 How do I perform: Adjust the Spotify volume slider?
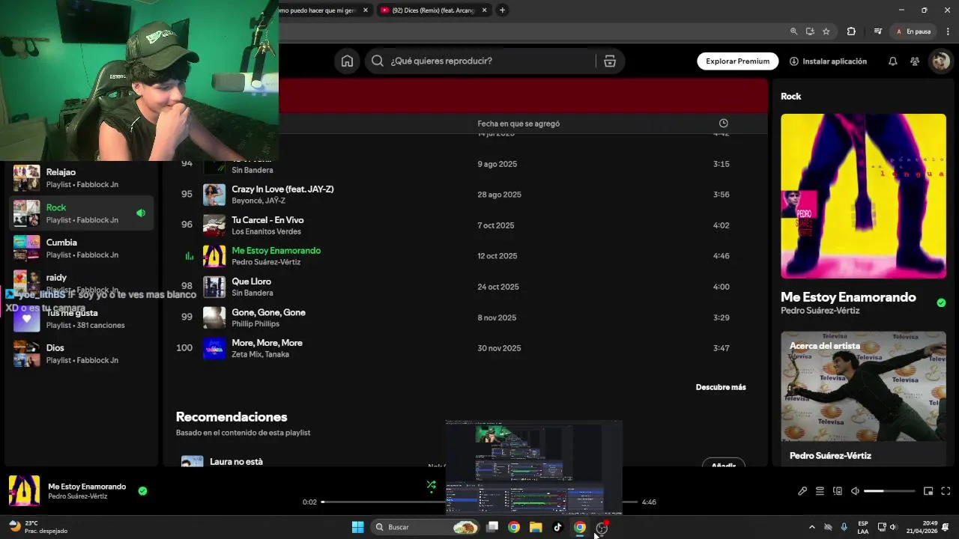coord(889,491)
